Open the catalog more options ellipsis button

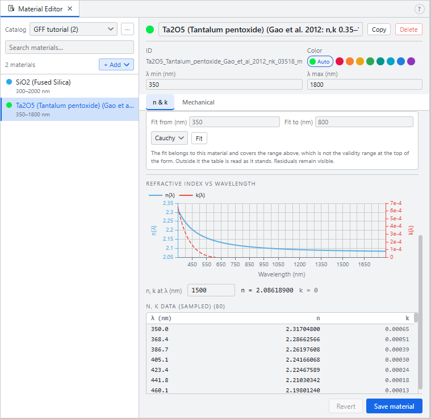127,29
